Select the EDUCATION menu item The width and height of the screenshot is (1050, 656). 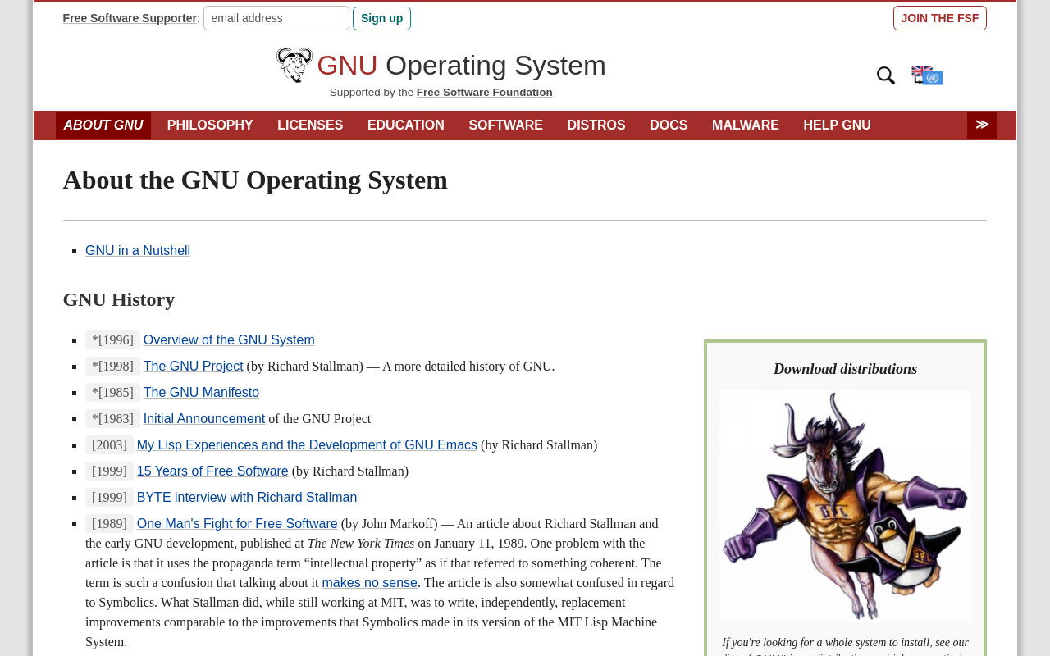406,125
